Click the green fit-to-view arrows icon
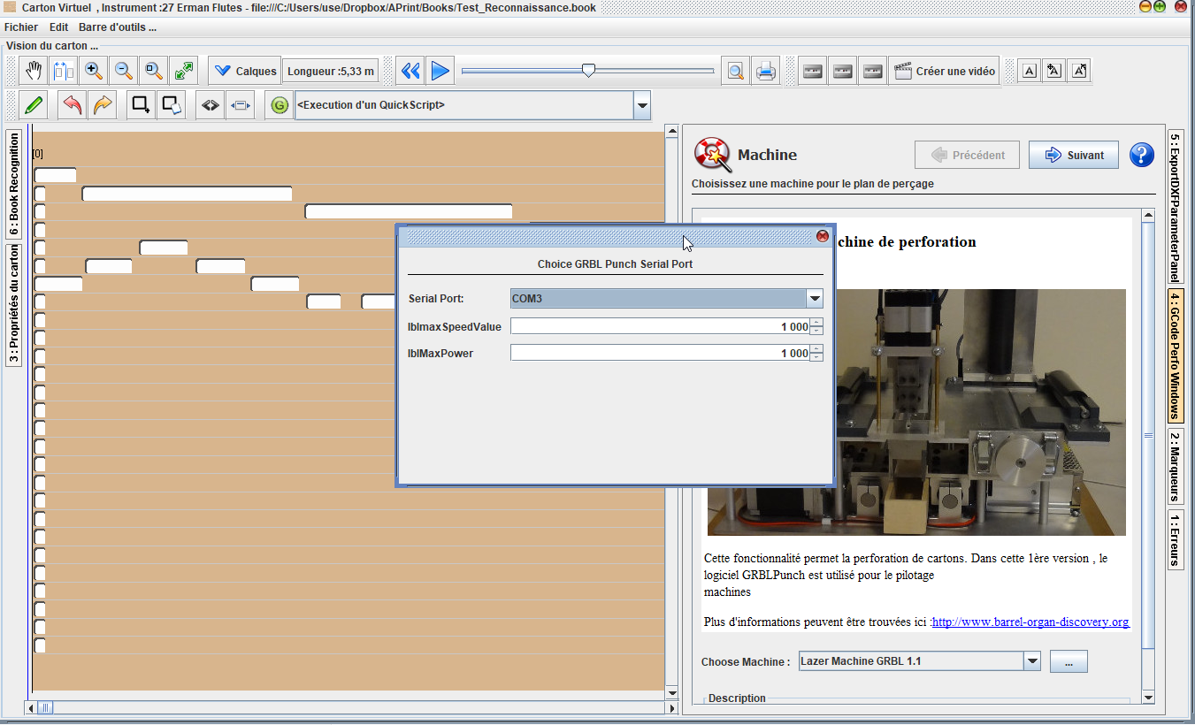The image size is (1195, 725). [x=185, y=71]
